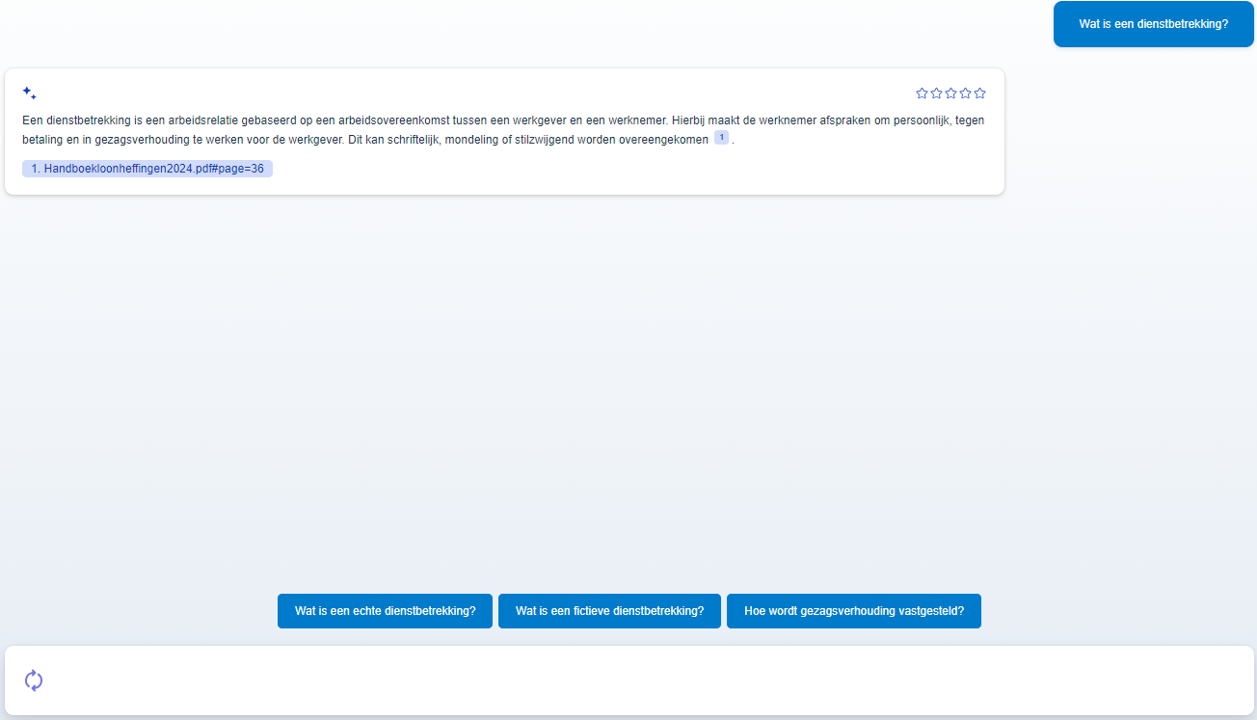Ask 'Hoe wordt gezagsverhouding vastgesteld?'
Screen dimensions: 1257x720
point(854,611)
